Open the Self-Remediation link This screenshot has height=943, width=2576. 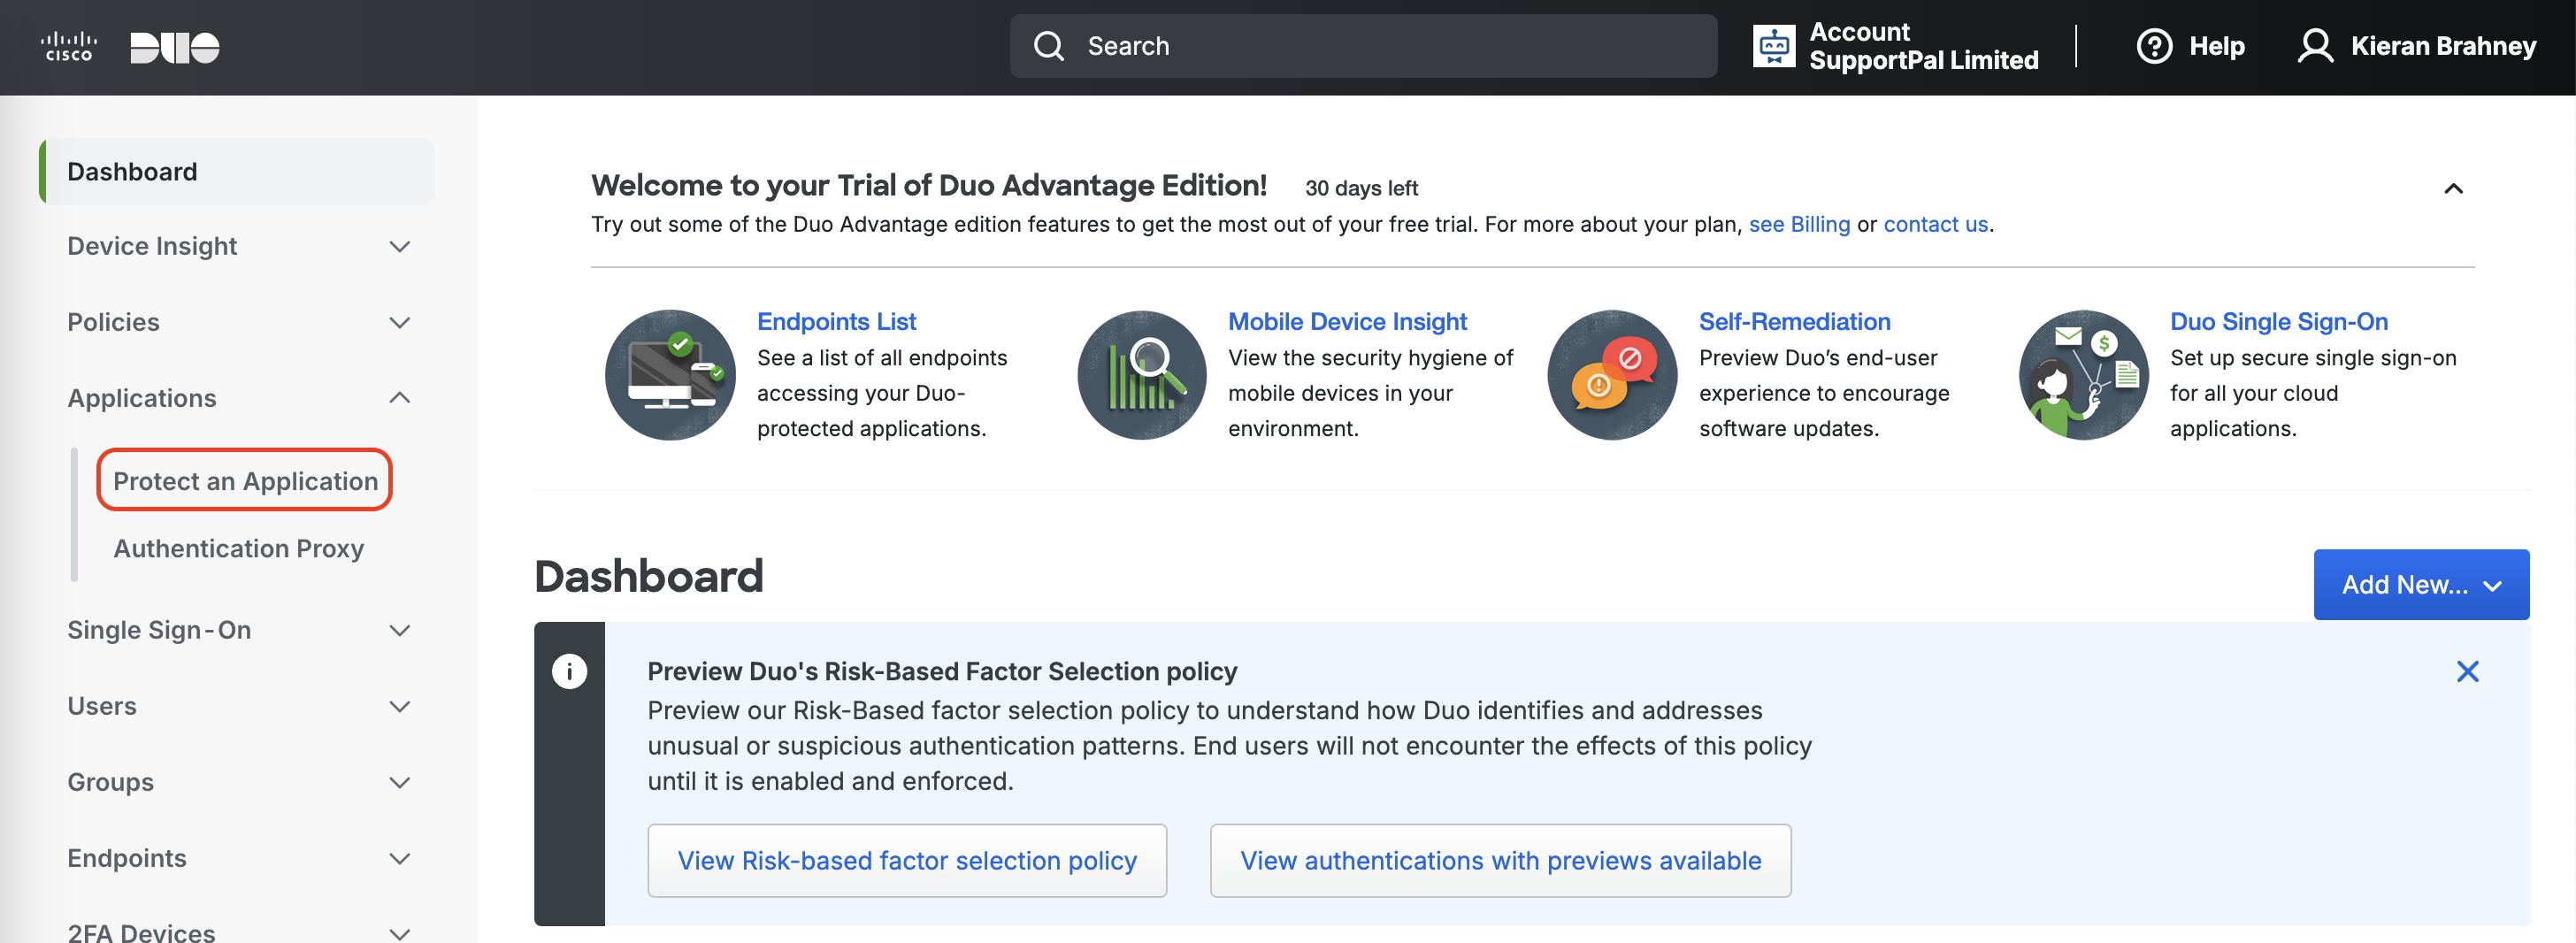click(x=1794, y=321)
